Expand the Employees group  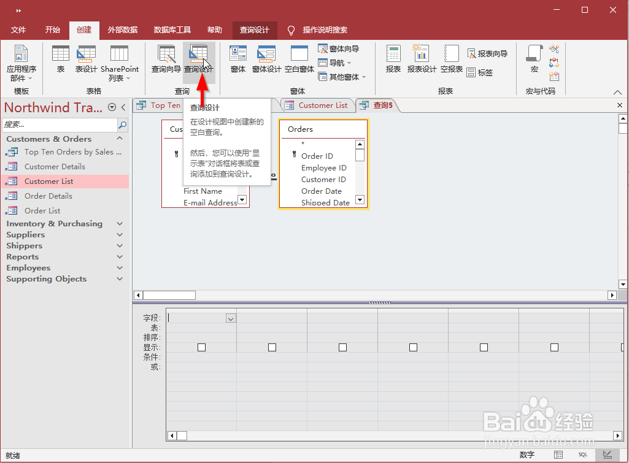pyautogui.click(x=120, y=268)
